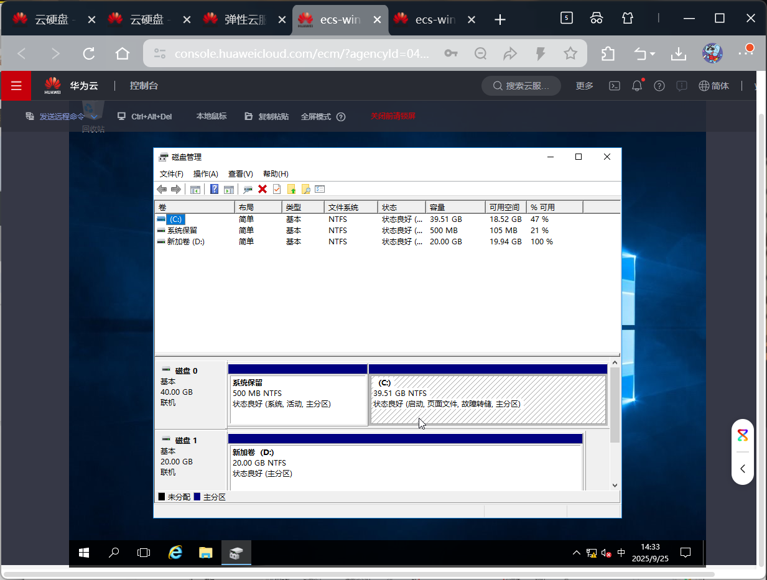
Task: Click the help question-mark icon in console header
Action: (659, 86)
